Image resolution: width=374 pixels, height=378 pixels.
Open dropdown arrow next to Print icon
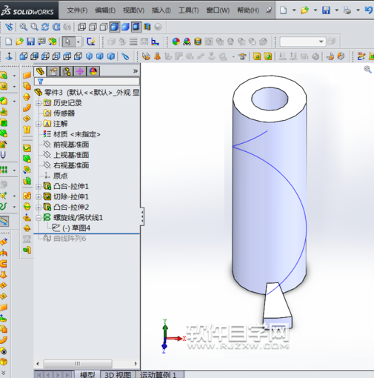pos(358,10)
